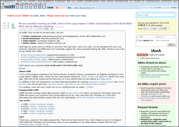
Task: Open IAMA in the top bar
Action: coord(74,1)
